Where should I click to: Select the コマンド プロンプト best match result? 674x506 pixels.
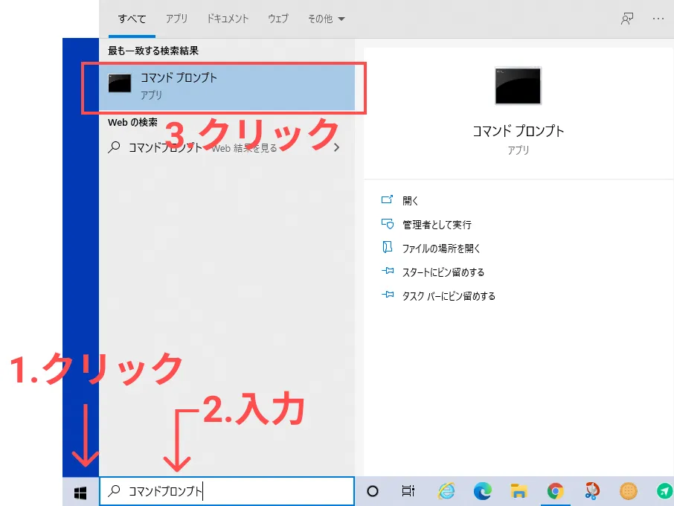(227, 88)
